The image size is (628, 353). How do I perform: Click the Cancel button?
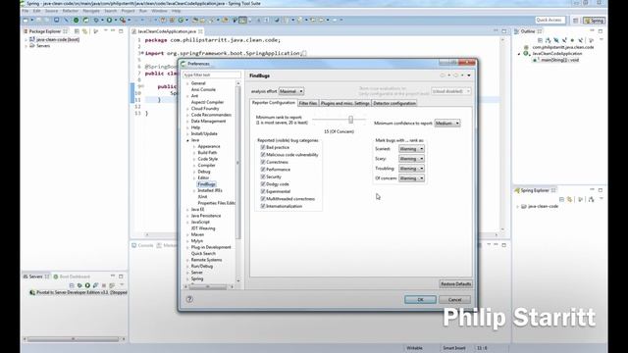pos(454,299)
